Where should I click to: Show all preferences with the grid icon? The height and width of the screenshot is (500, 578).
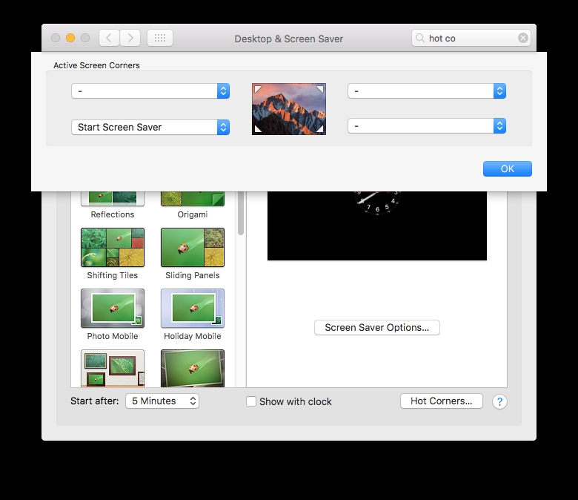(160, 38)
